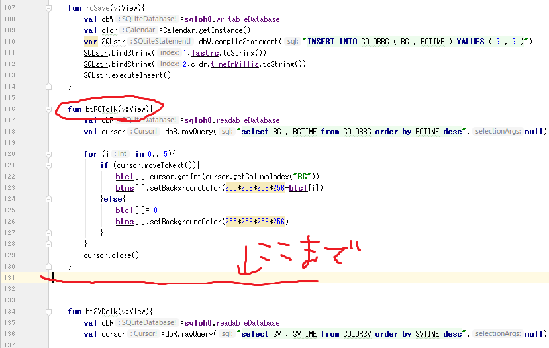Click Calendar.getInstance() call
The width and height of the screenshot is (549, 348).
(207, 30)
